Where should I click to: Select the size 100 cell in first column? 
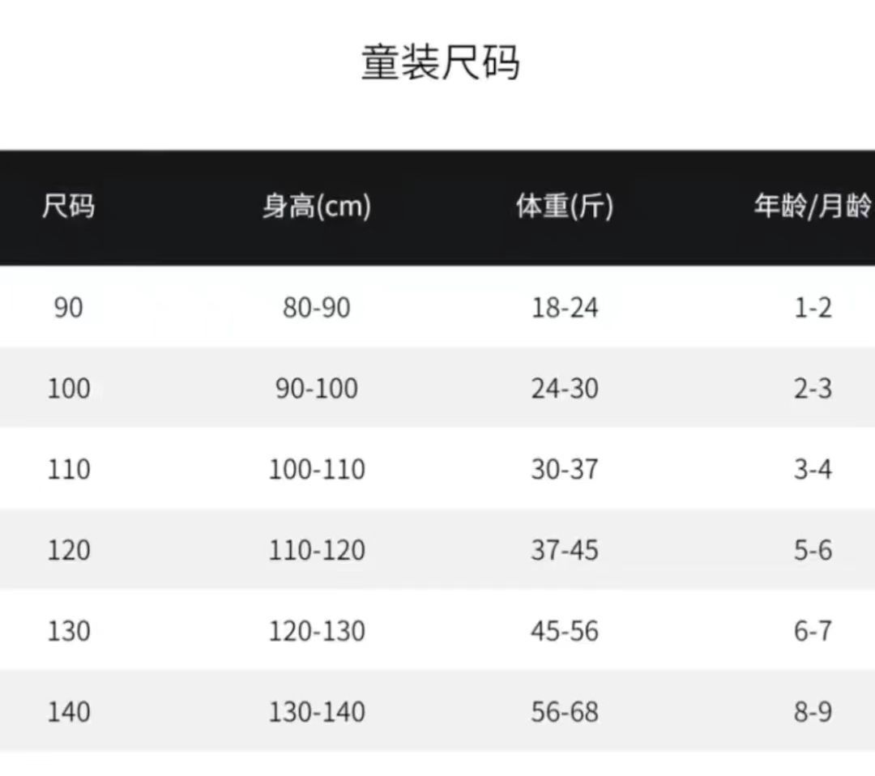[x=68, y=389]
